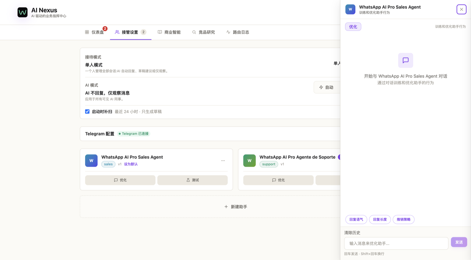Open the more options menu on Sales Agent card

(223, 161)
